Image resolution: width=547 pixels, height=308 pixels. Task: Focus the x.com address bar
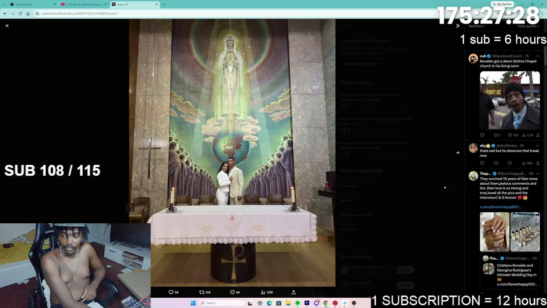[256, 13]
